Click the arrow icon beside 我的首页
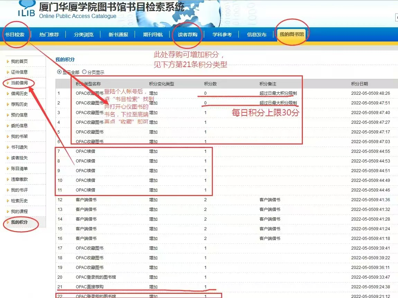398x298 pixels. click(x=8, y=62)
